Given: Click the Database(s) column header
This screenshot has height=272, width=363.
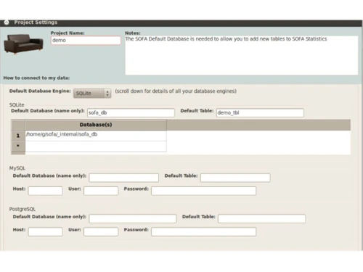Looking at the screenshot, I should (x=96, y=125).
